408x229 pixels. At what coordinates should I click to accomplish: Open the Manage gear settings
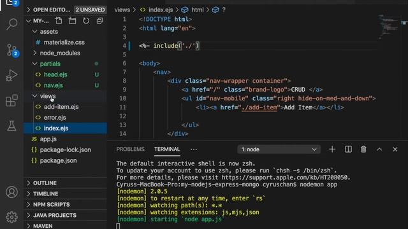click(11, 217)
